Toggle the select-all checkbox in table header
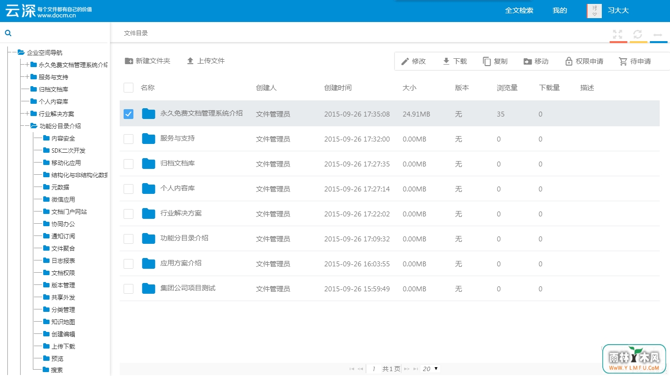This screenshot has height=376, width=670. pos(129,88)
